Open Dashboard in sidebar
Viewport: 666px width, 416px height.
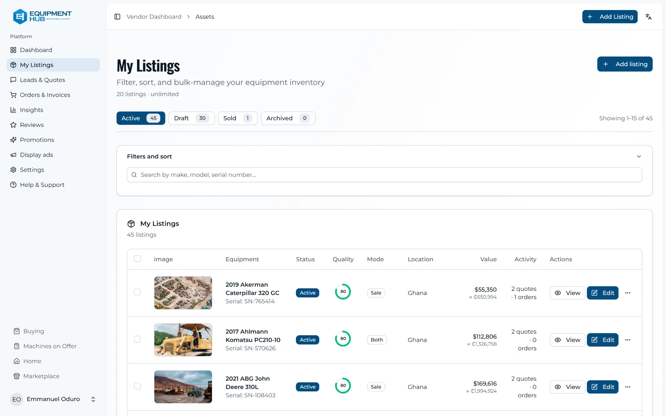tap(53, 50)
